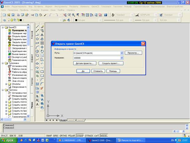Viewport: 190px width, 143px height.
Task: Toggle MODEL space button in status bar
Action: (x=104, y=136)
